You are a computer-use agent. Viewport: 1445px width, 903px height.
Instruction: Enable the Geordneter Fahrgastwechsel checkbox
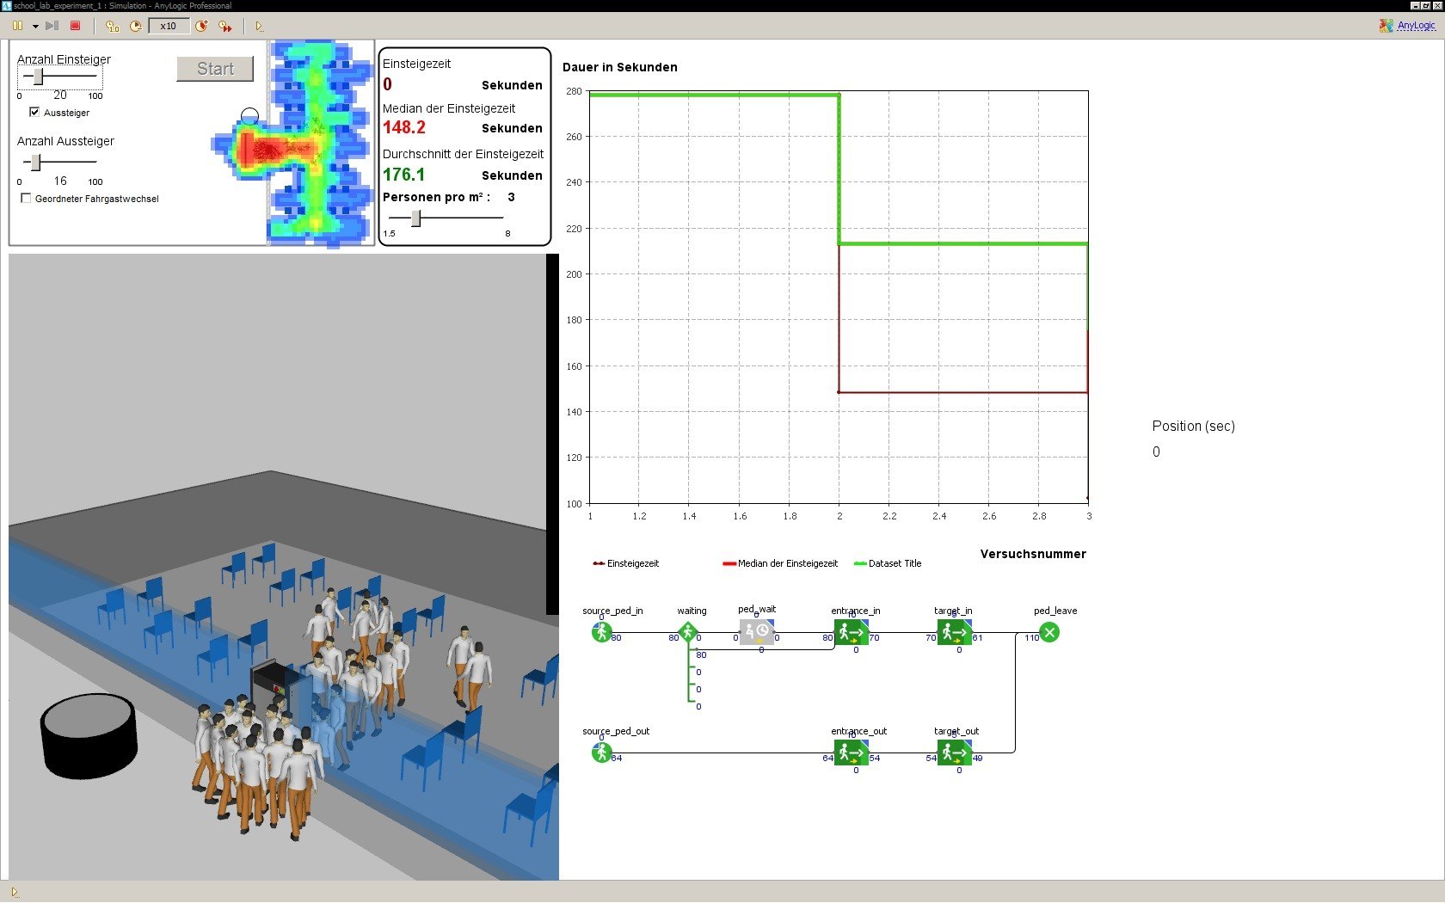pyautogui.click(x=26, y=198)
